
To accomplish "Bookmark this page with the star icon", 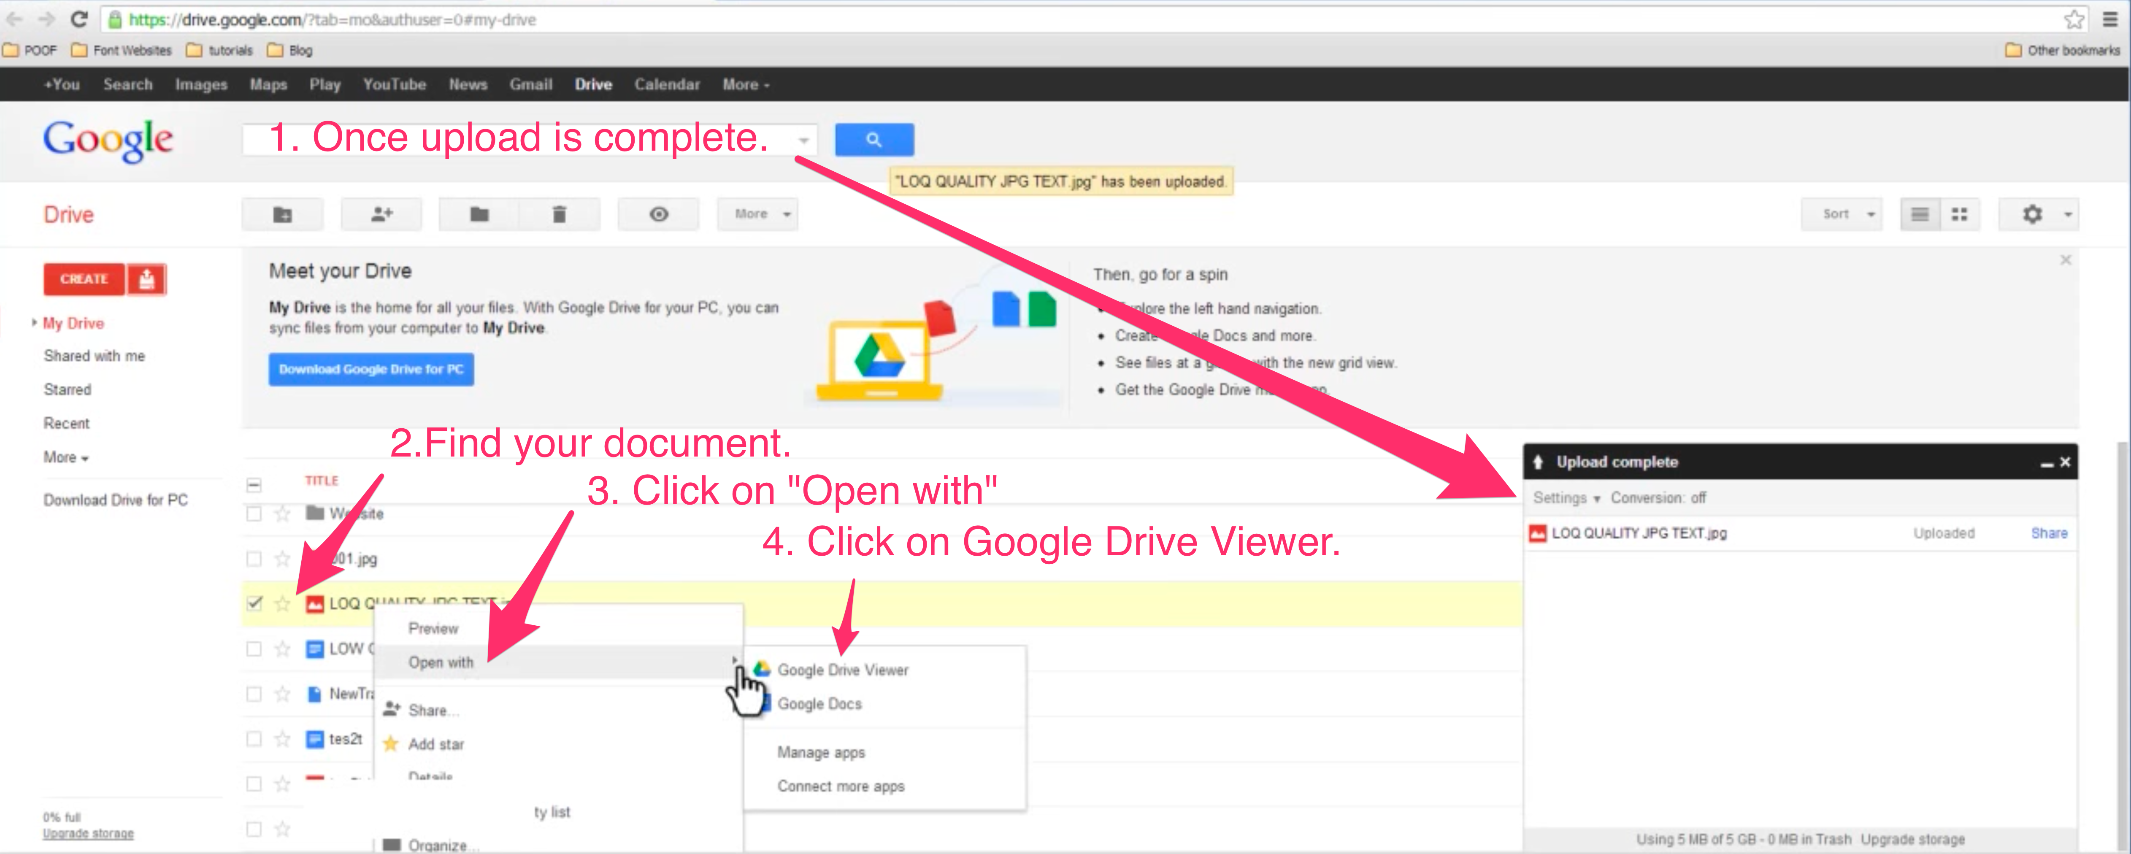I will [2073, 19].
